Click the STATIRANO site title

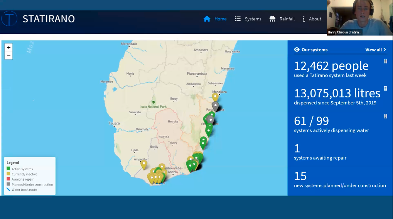click(49, 19)
